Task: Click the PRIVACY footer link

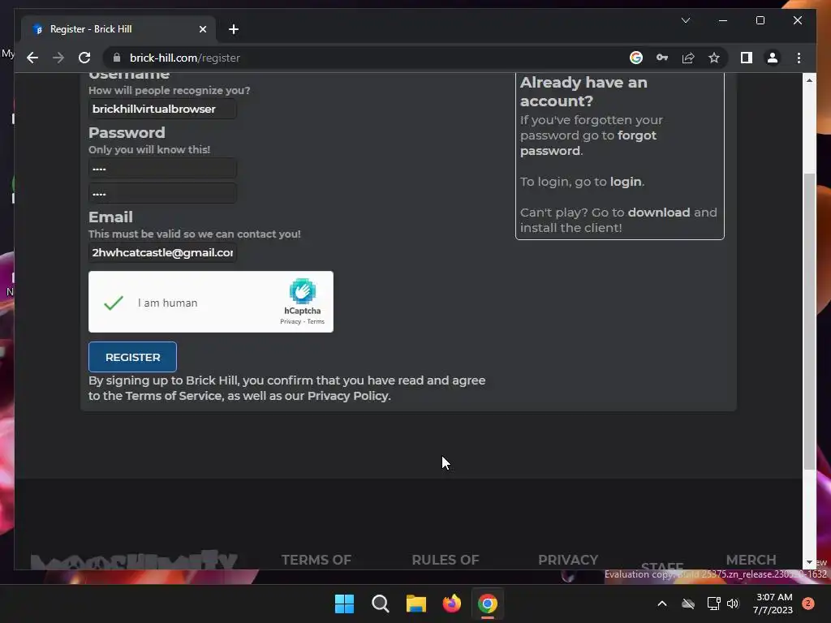Action: pos(568,560)
